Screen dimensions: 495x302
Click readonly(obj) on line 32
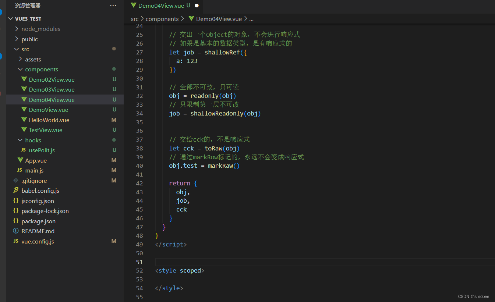coord(213,96)
